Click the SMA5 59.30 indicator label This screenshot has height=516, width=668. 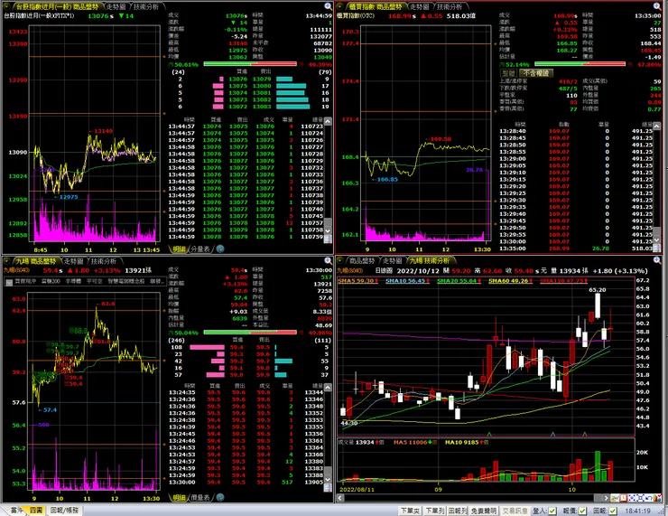[357, 281]
